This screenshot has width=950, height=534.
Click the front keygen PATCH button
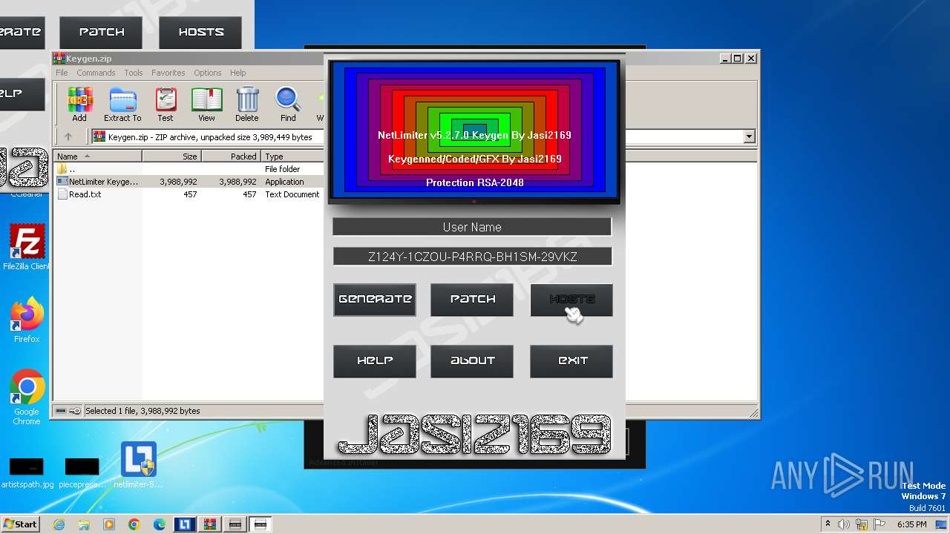[x=472, y=300]
